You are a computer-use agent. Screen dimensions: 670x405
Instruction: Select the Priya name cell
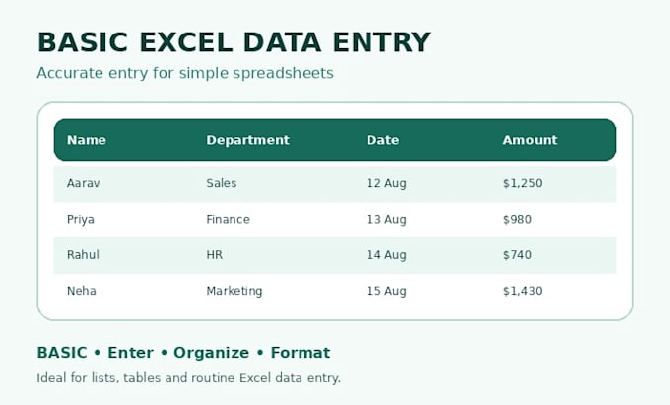pos(81,220)
